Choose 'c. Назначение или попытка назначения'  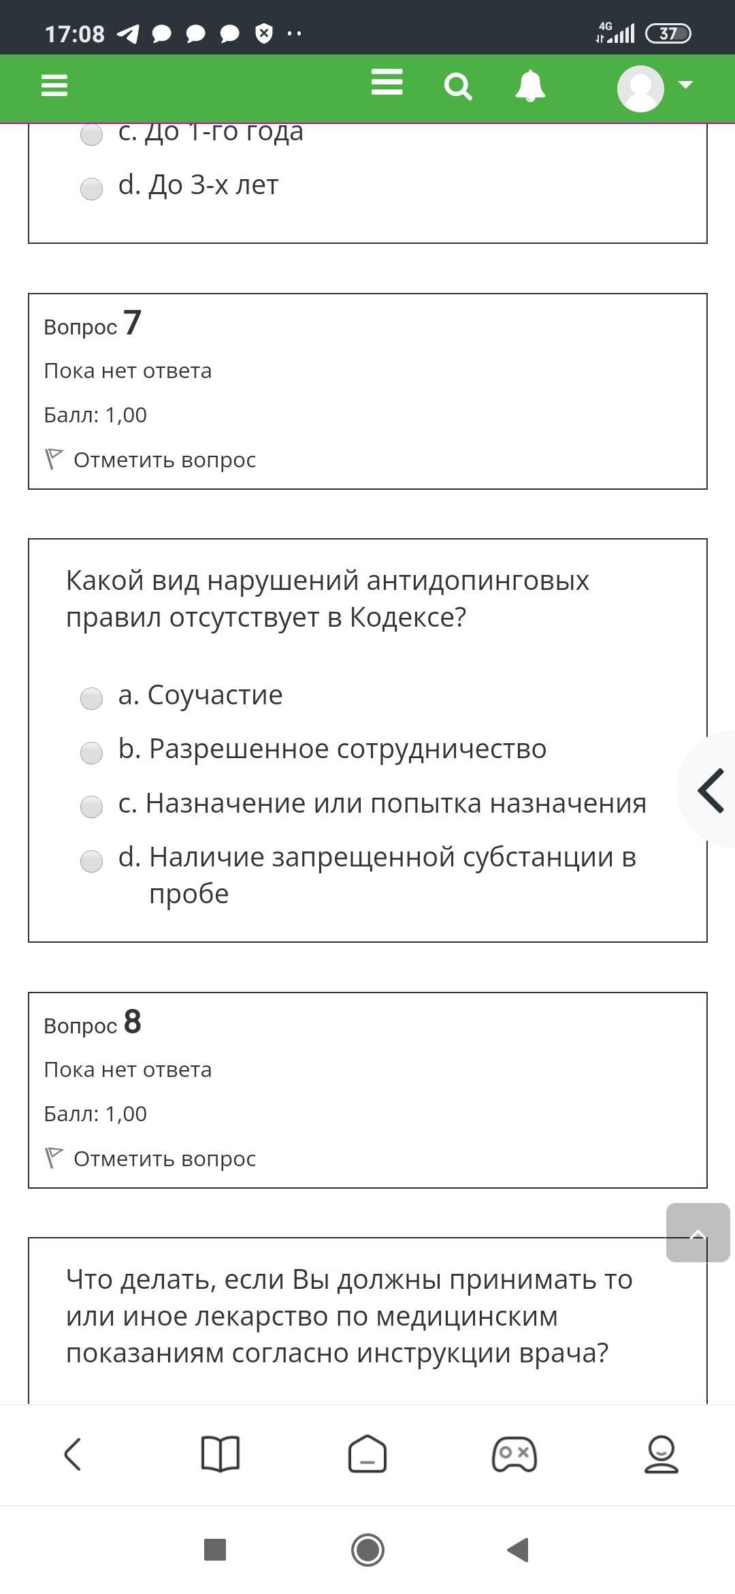tap(91, 807)
